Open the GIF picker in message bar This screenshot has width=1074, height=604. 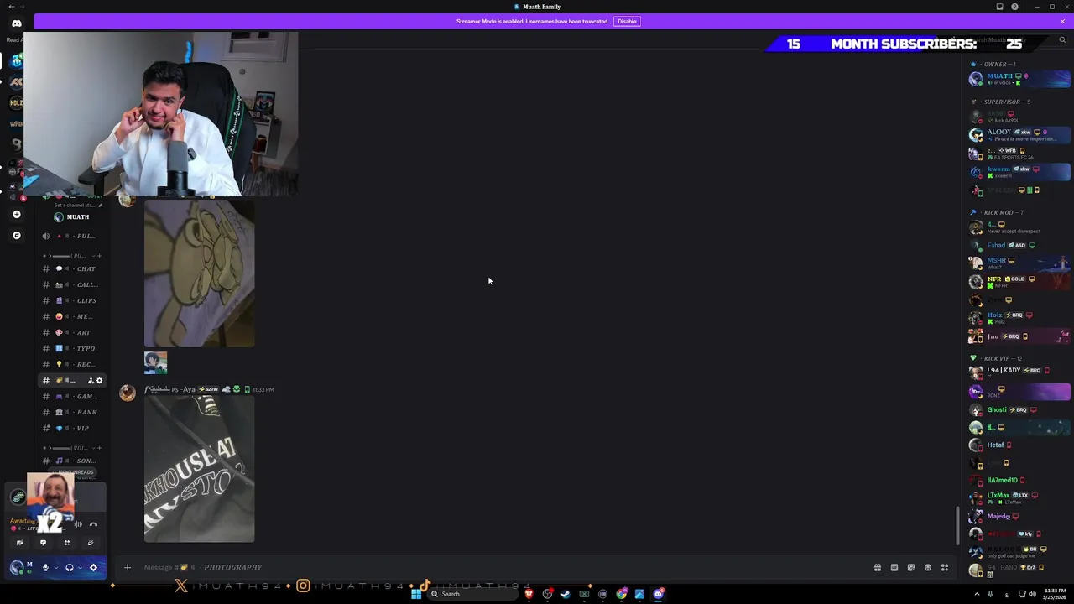[894, 568]
